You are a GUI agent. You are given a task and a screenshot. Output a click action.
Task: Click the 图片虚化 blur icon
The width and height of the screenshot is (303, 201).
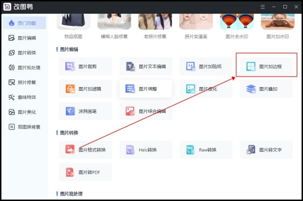(190, 89)
